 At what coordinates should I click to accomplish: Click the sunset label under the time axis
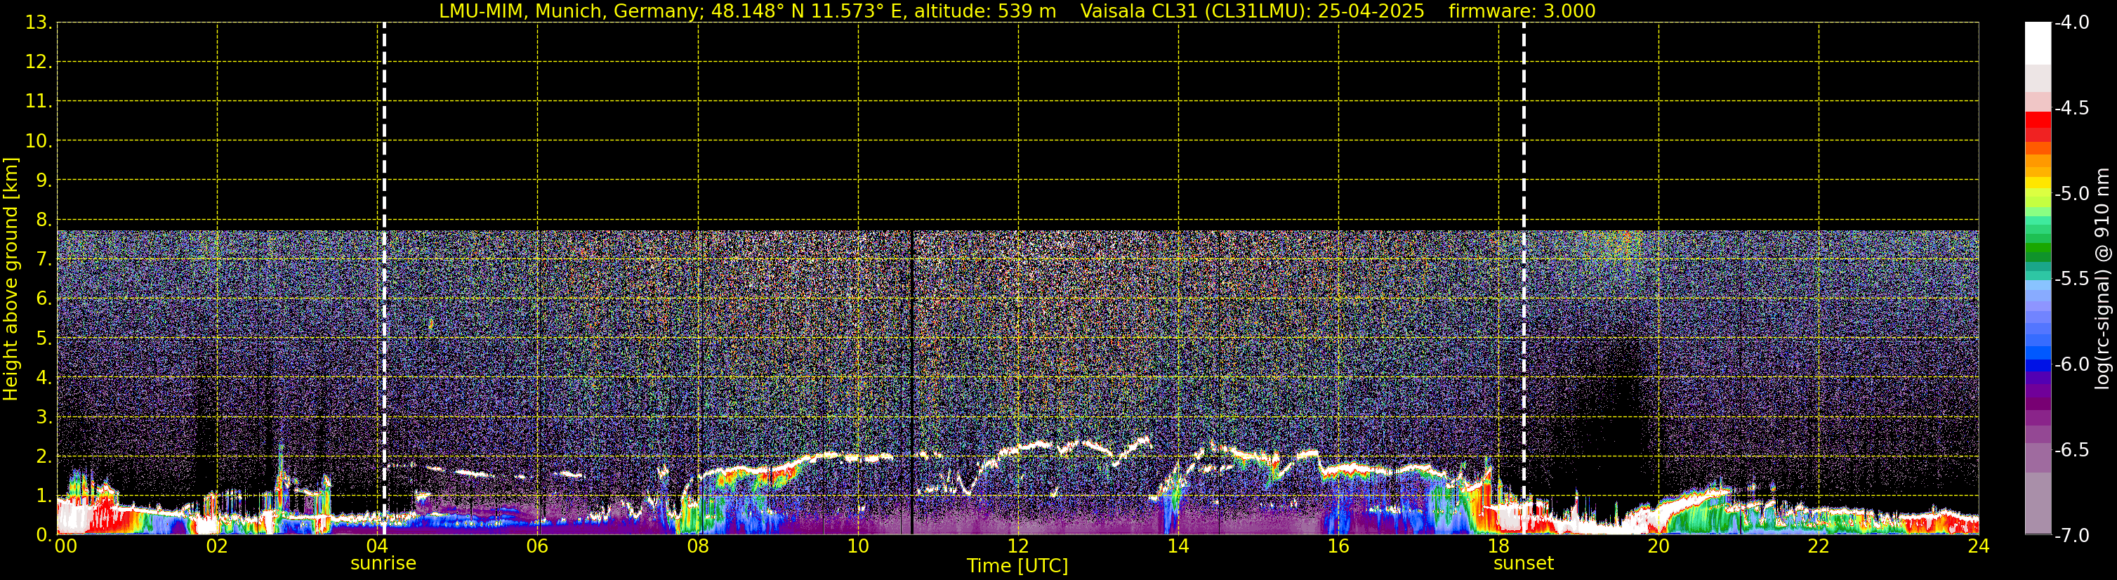[1523, 564]
